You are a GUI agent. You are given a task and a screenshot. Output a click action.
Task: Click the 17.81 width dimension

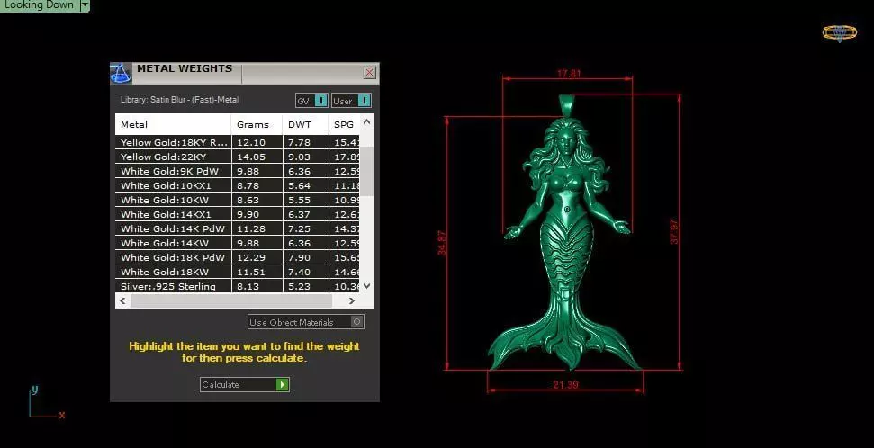(569, 73)
